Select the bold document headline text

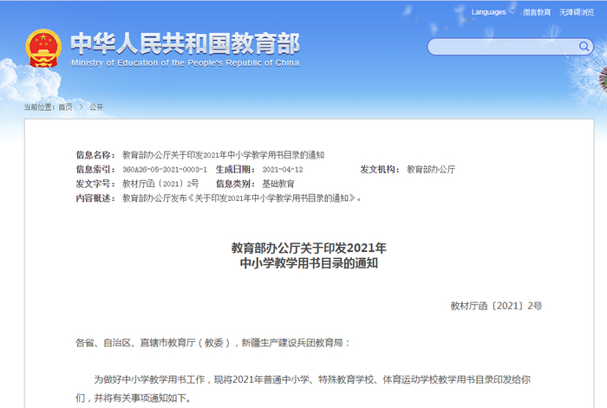pos(309,256)
